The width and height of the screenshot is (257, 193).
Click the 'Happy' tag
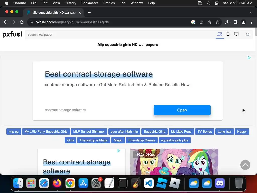242,132
